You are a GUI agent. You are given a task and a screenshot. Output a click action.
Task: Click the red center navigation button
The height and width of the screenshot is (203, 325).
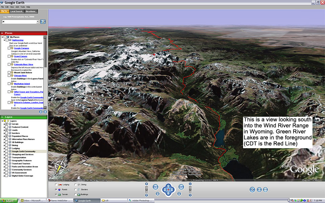[168, 189]
